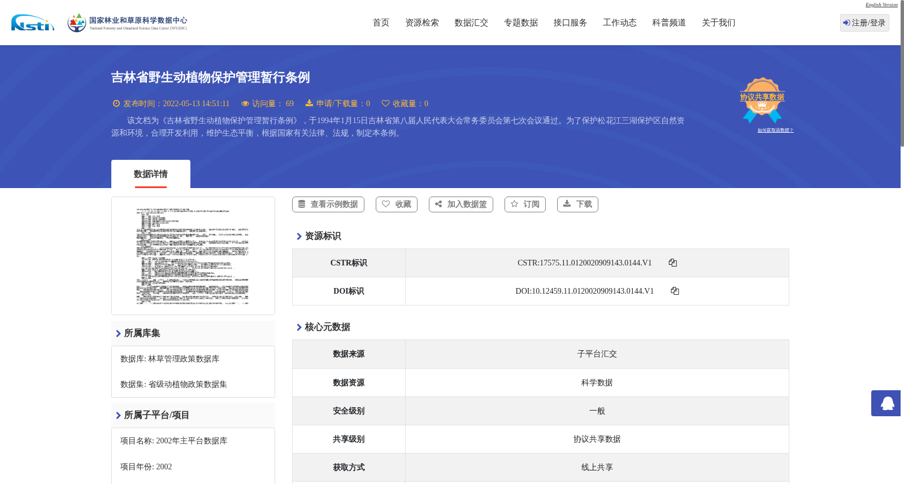The image size is (904, 484).
Task: Copy the CSTR identifier via copy icon
Action: (672, 263)
